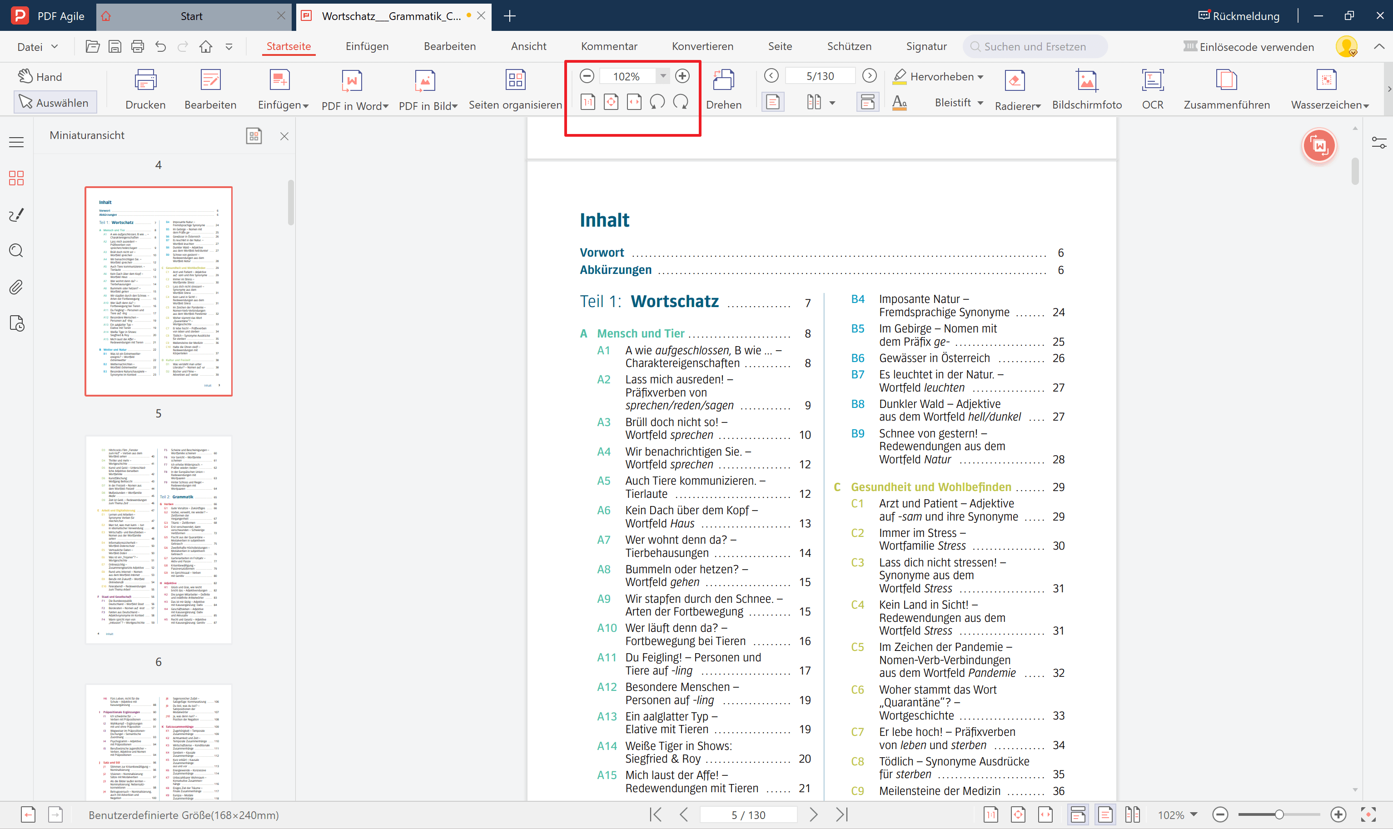The width and height of the screenshot is (1393, 829).
Task: Open the Bearbeiten edit tool
Action: tap(210, 89)
